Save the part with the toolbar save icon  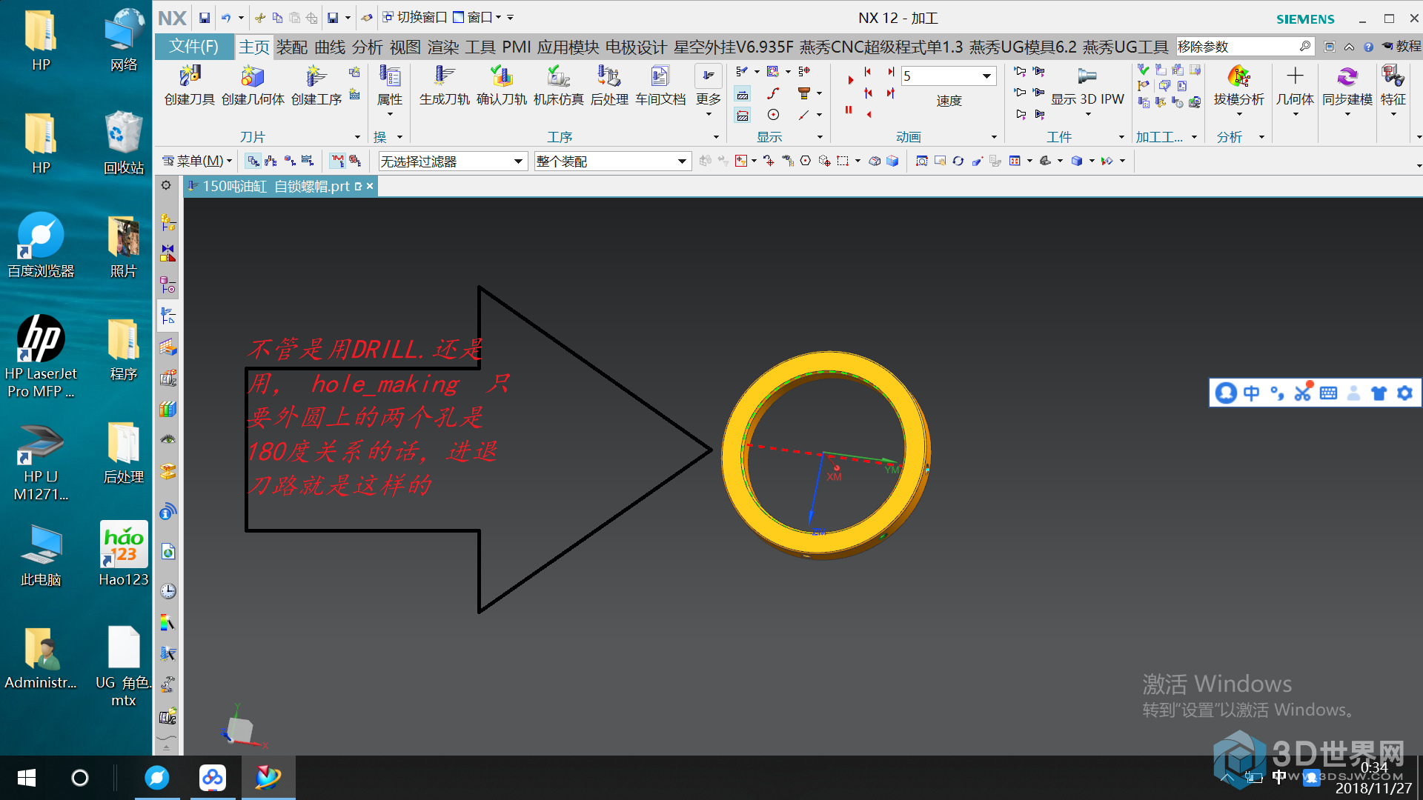pyautogui.click(x=205, y=18)
